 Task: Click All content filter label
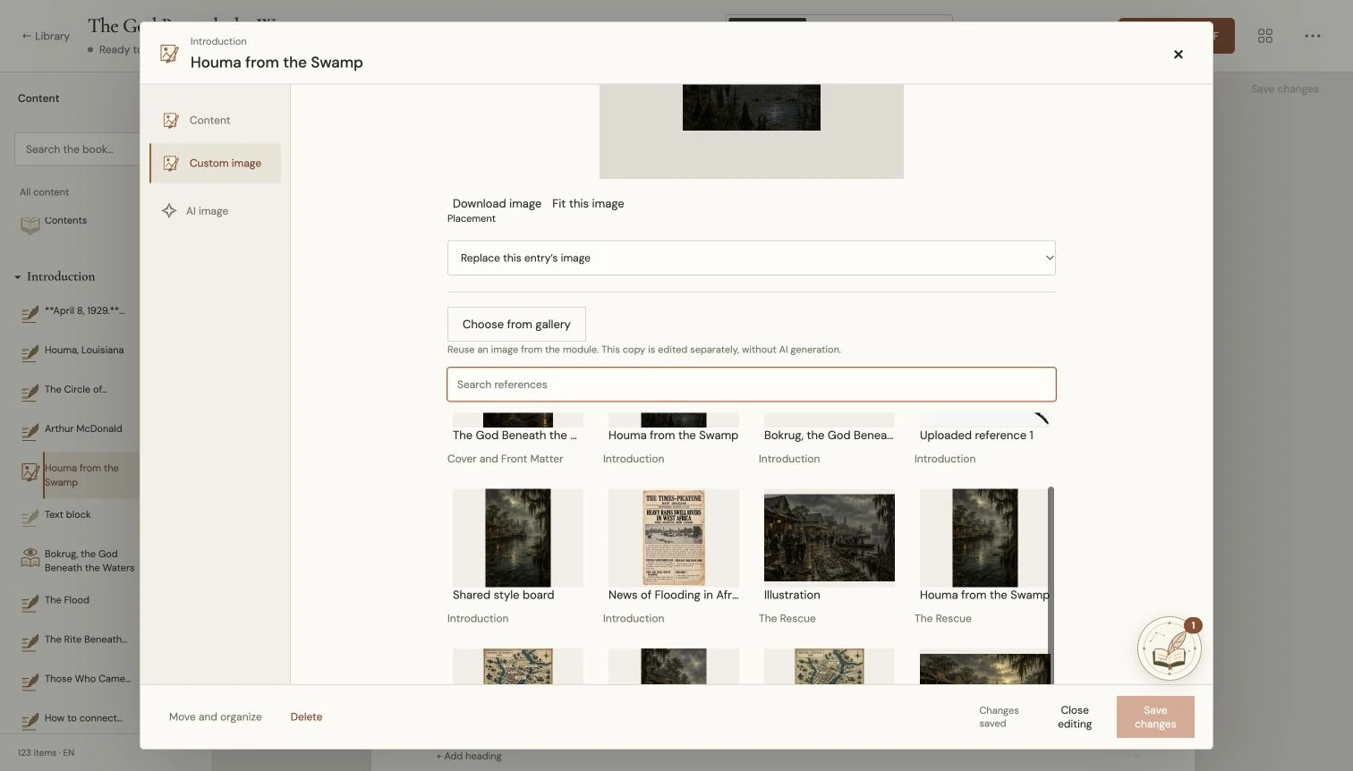45,192
